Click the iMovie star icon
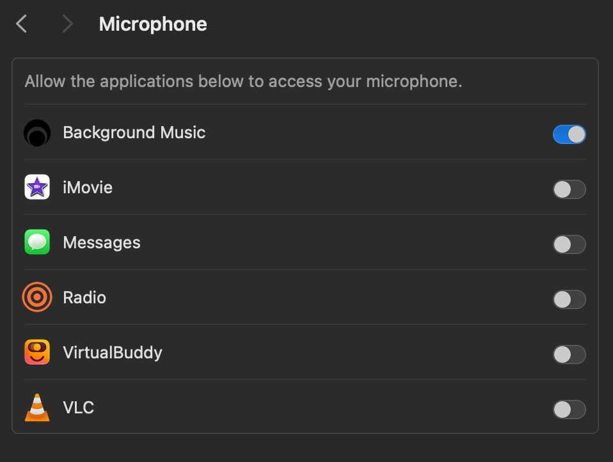613x462 pixels. pyautogui.click(x=37, y=187)
